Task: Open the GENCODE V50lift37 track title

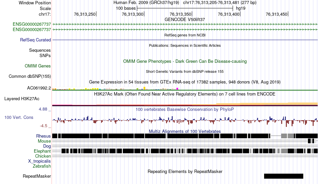Action: (x=185, y=20)
